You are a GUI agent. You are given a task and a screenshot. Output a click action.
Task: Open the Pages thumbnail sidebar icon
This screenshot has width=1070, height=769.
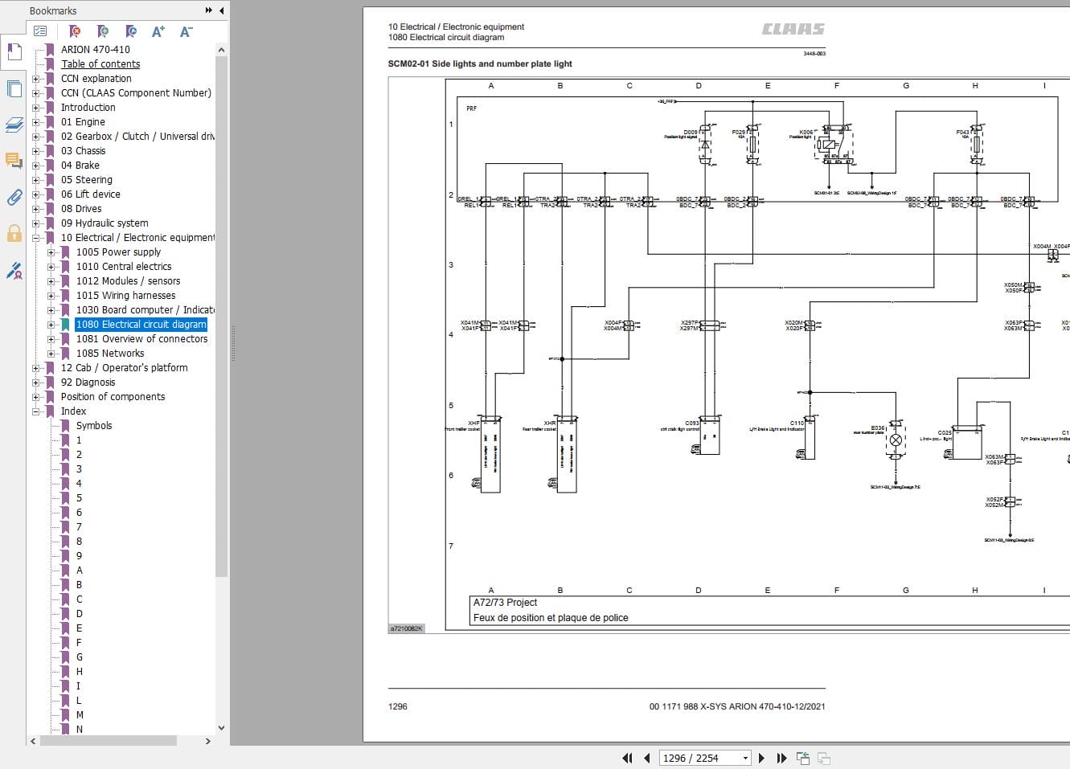(x=14, y=88)
